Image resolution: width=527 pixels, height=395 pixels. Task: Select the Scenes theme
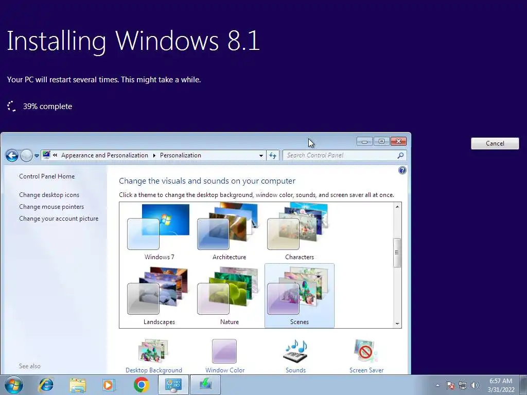pyautogui.click(x=299, y=296)
